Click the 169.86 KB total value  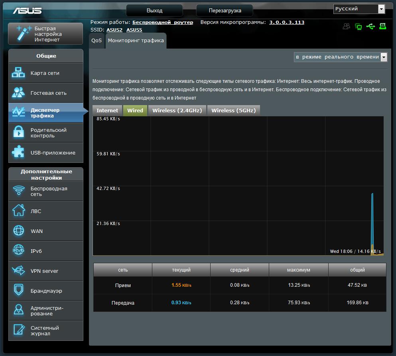coord(357,303)
